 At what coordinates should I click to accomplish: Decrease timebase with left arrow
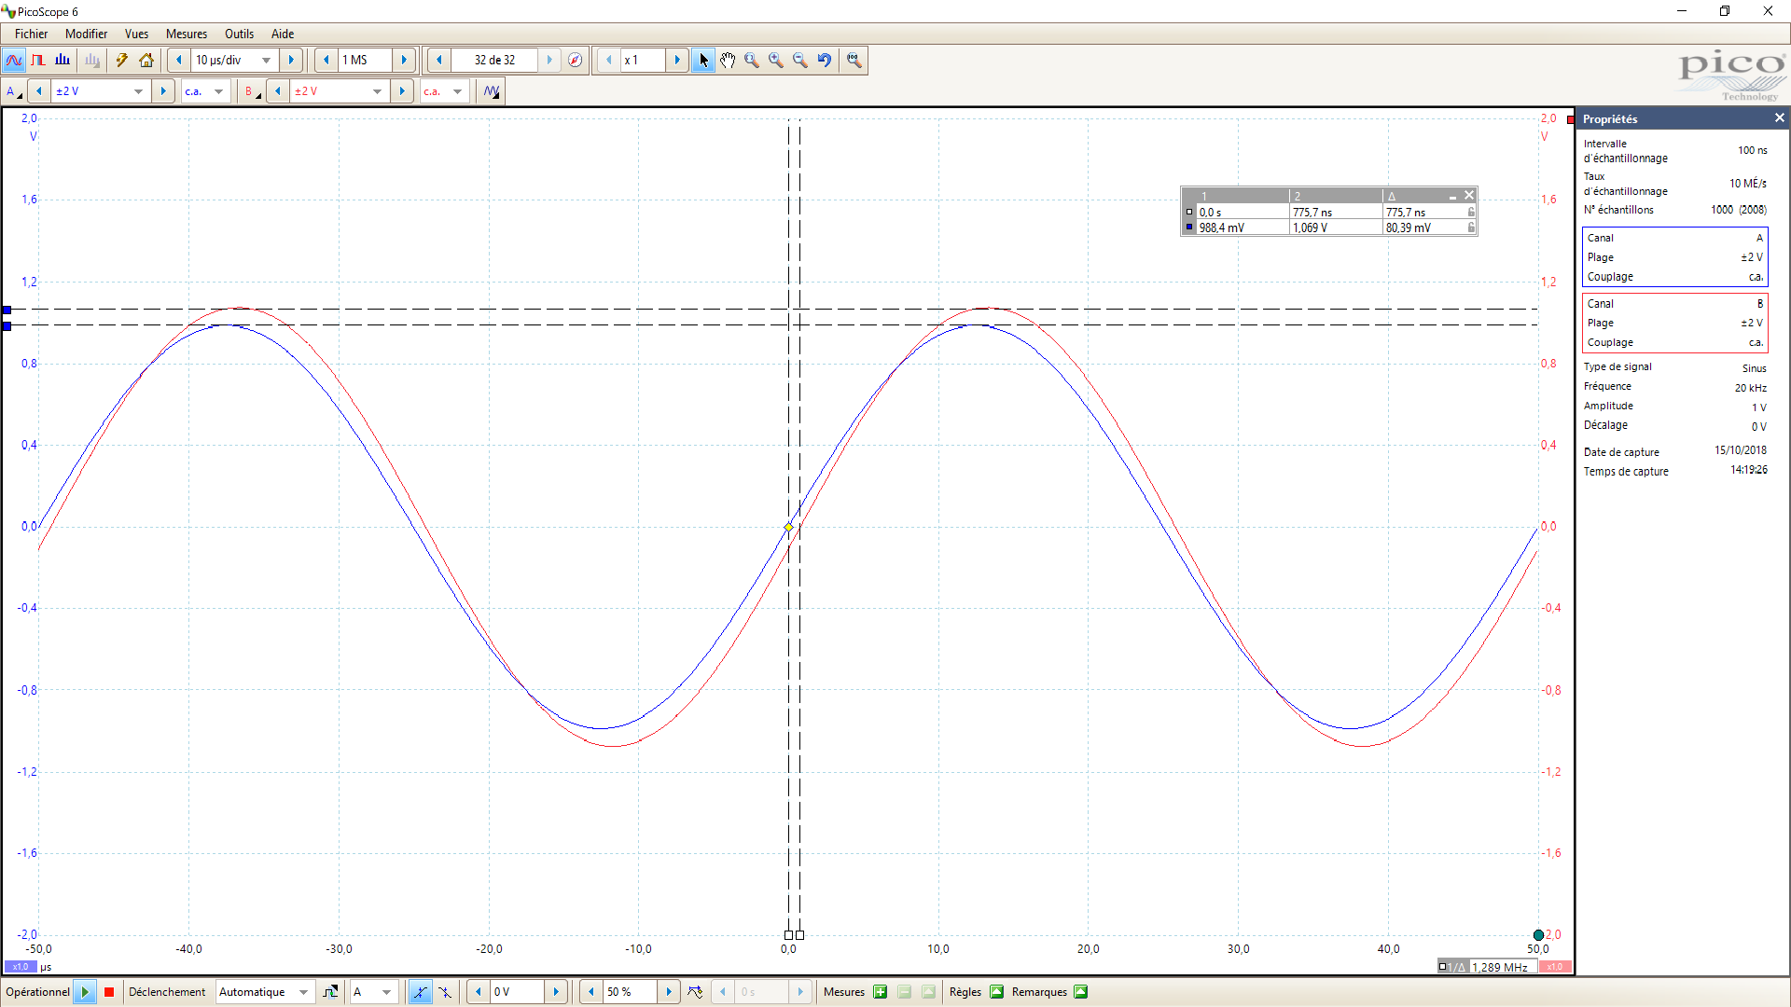(179, 61)
